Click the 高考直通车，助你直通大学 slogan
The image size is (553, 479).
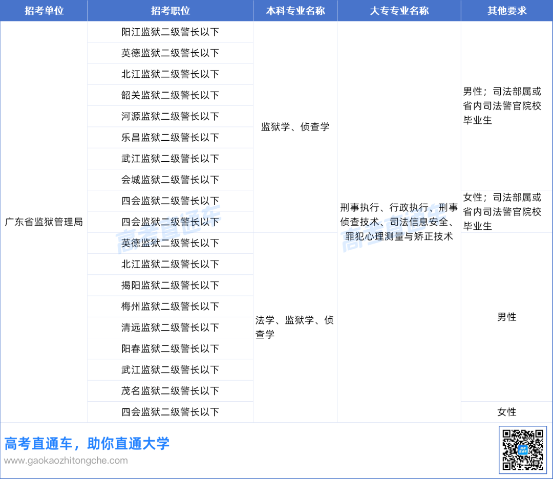pos(87,443)
